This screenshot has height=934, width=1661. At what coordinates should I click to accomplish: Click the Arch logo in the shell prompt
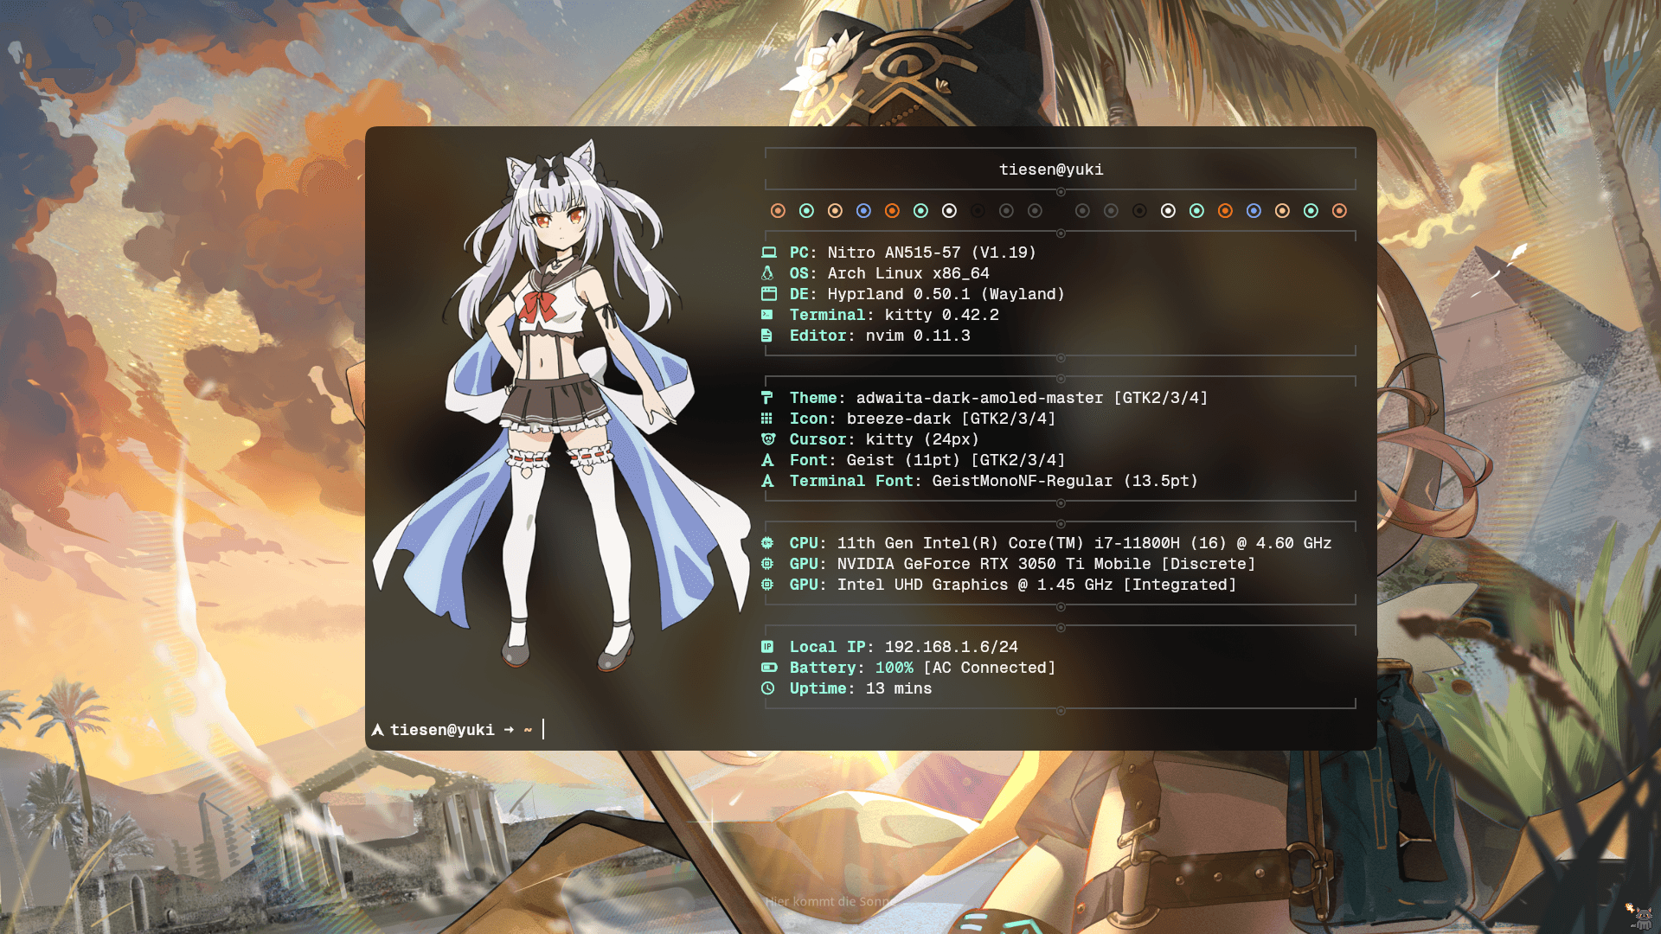[x=378, y=730]
